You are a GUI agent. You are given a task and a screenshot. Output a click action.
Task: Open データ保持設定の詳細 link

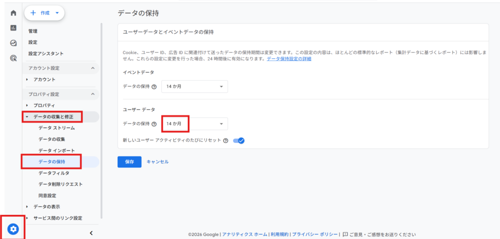(x=289, y=58)
